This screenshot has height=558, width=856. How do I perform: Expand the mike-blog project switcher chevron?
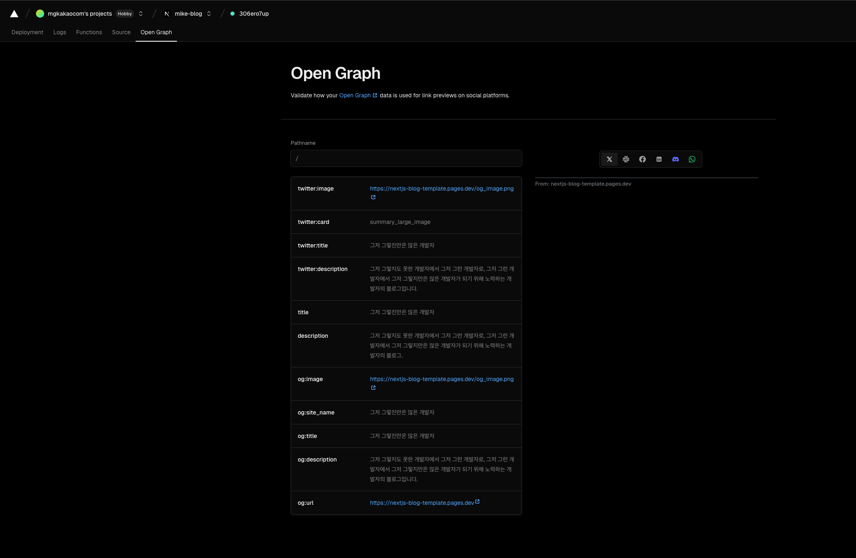pos(209,14)
